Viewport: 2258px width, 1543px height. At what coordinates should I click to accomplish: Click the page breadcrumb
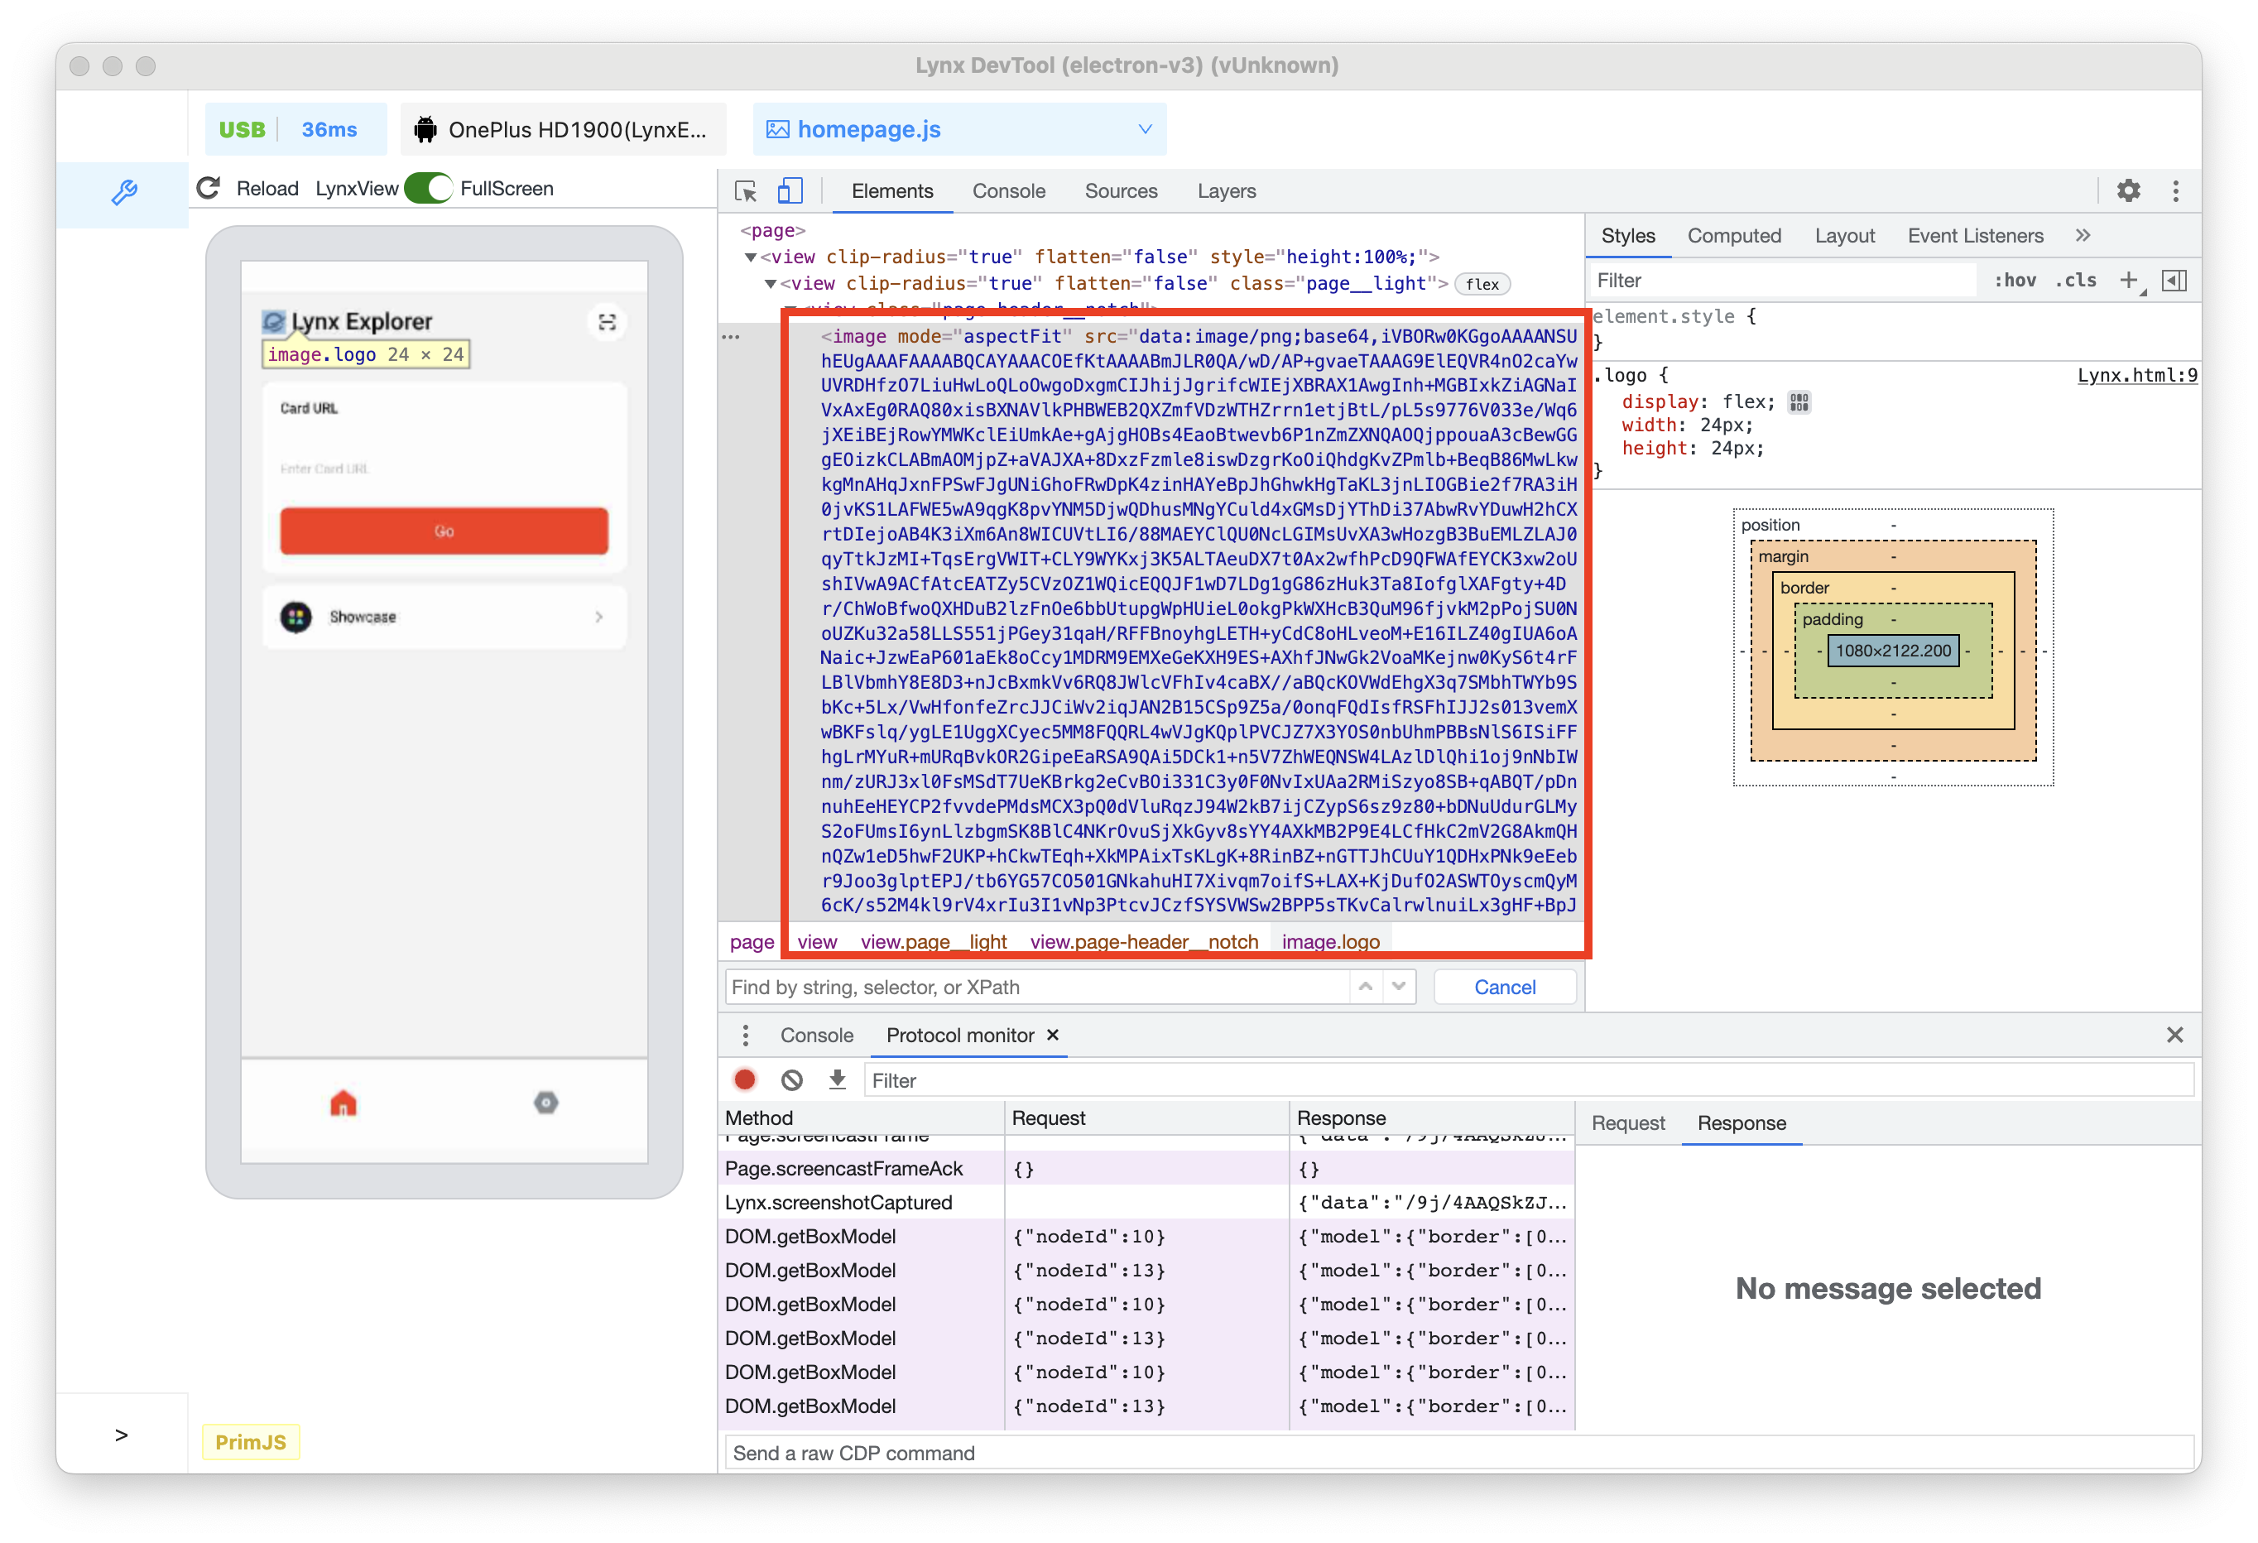tap(752, 941)
